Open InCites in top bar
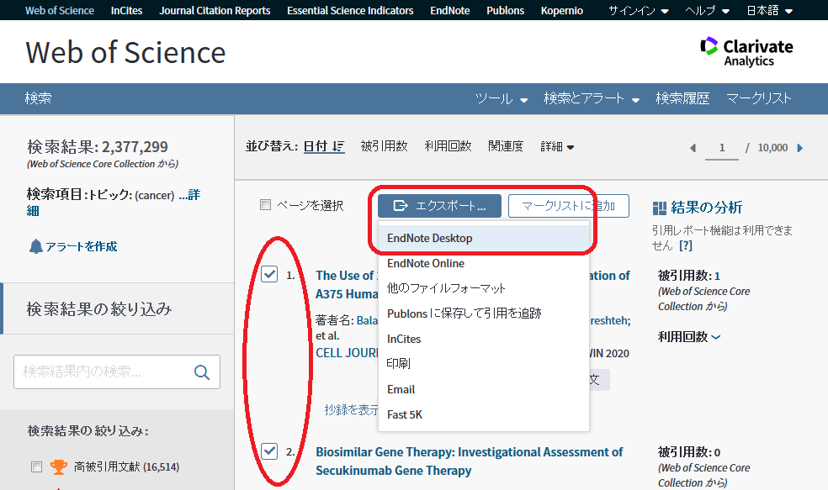The image size is (828, 490). click(127, 11)
